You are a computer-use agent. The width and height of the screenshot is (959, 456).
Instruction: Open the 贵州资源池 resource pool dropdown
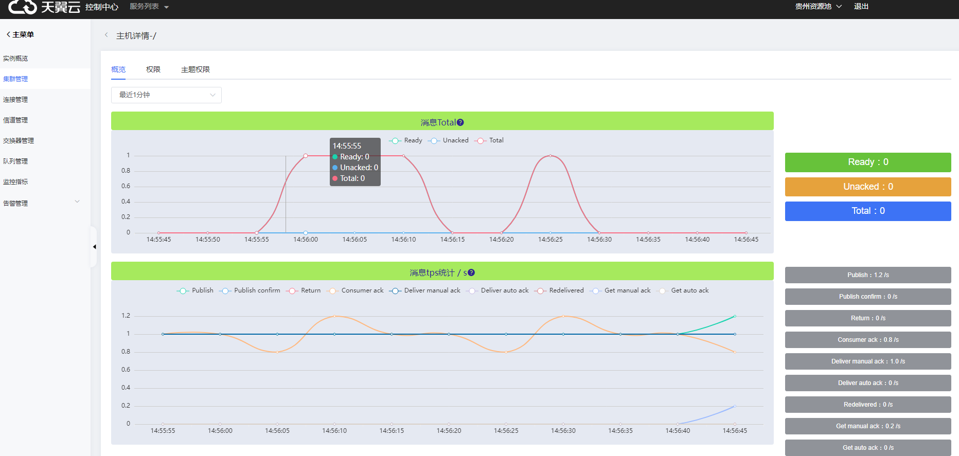click(818, 7)
